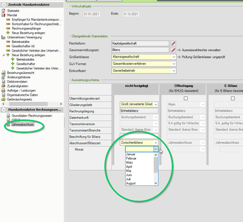Open Gesetzlicher Vertreter des Unterneh... entry

pos(36,50)
